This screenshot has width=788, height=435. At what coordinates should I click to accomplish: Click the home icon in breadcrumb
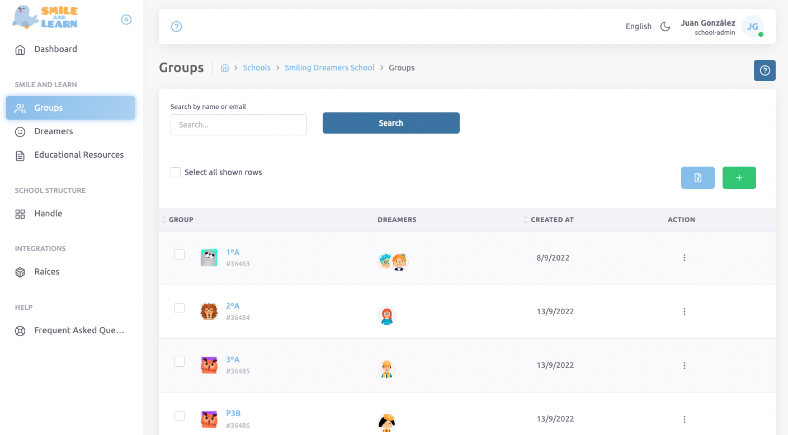point(225,68)
